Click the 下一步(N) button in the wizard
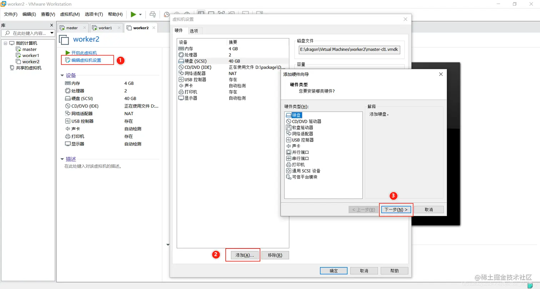The image size is (540, 289). (396, 209)
